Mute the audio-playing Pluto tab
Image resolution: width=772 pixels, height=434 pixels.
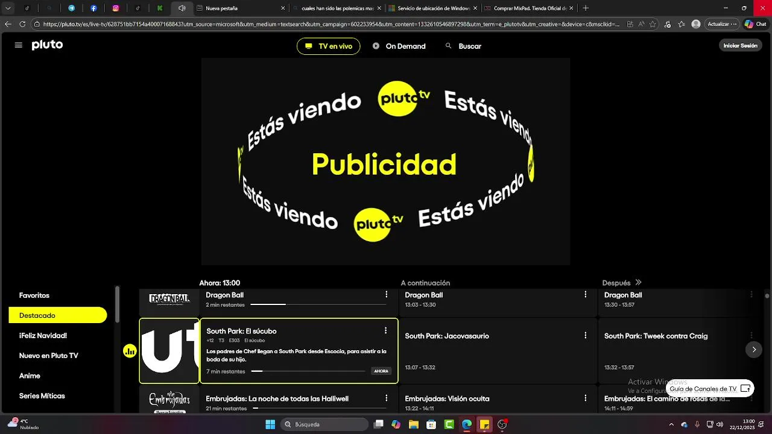tap(182, 8)
